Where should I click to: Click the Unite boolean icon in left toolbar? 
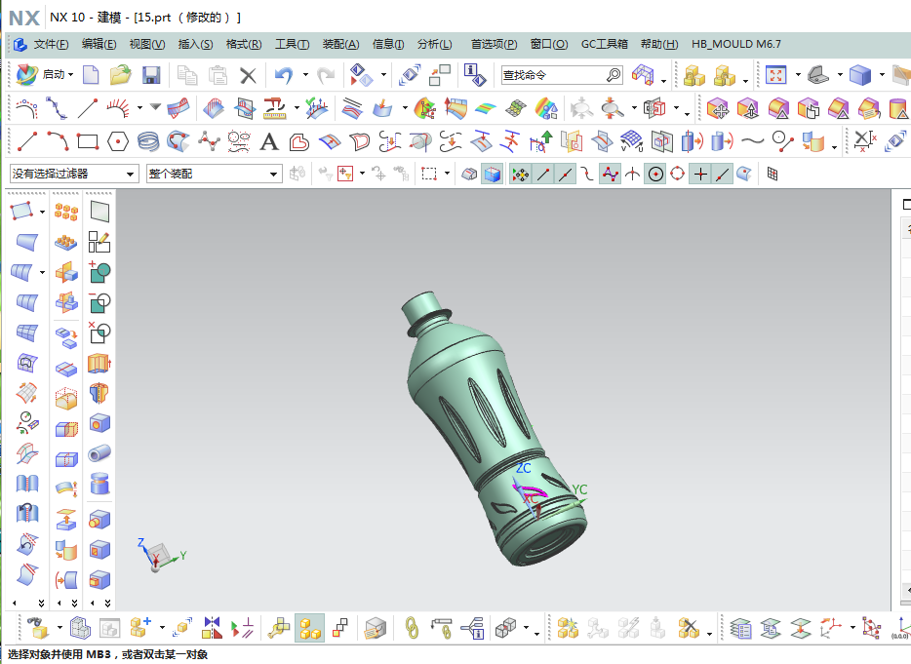tap(99, 271)
